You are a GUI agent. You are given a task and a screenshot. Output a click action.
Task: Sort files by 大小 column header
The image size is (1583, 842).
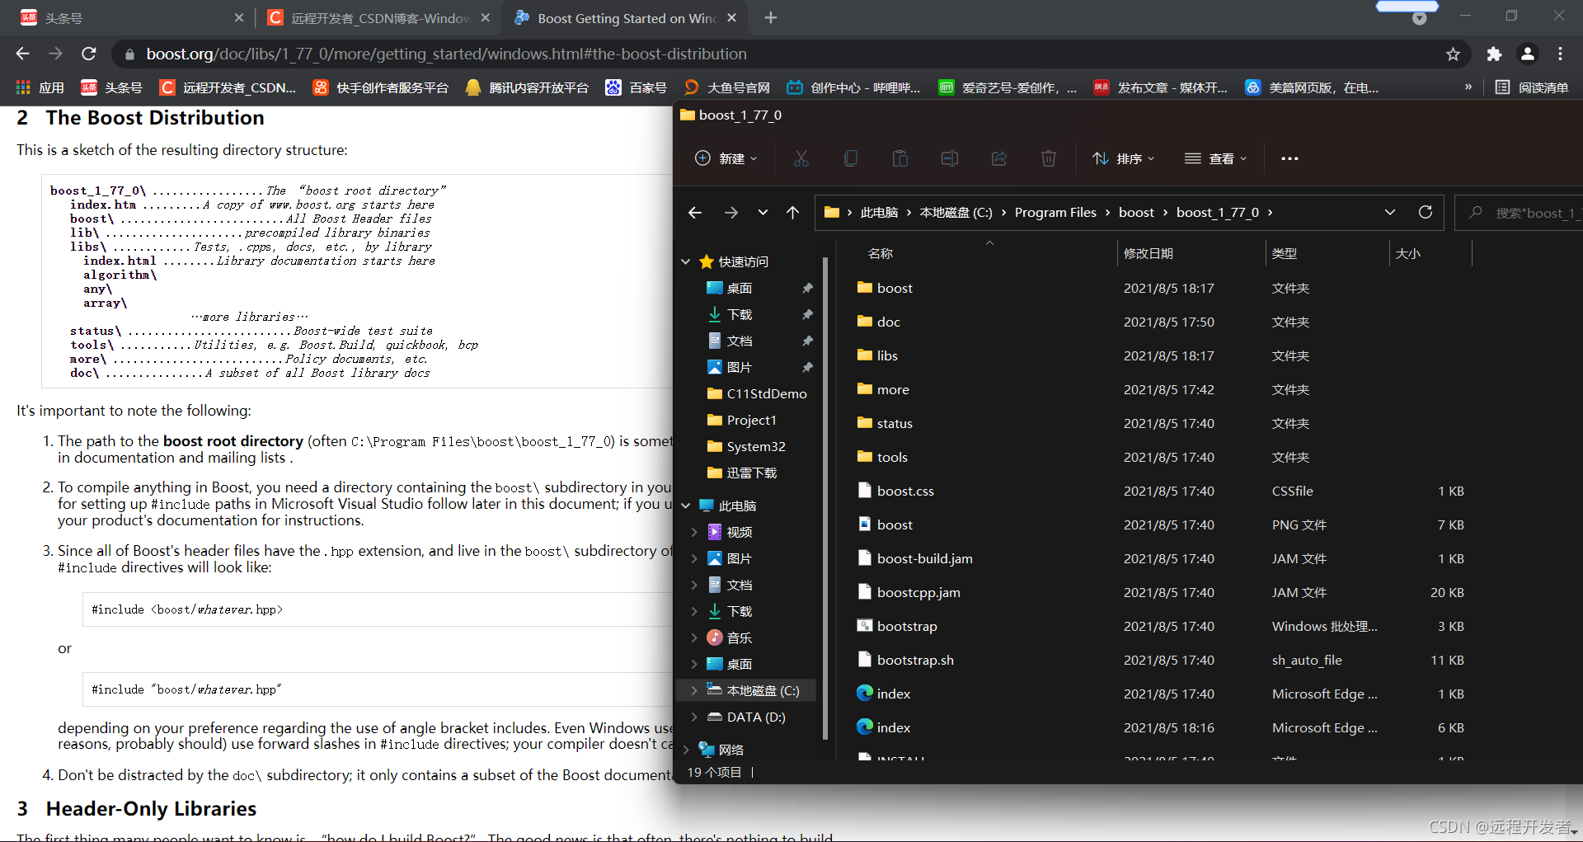(1407, 253)
